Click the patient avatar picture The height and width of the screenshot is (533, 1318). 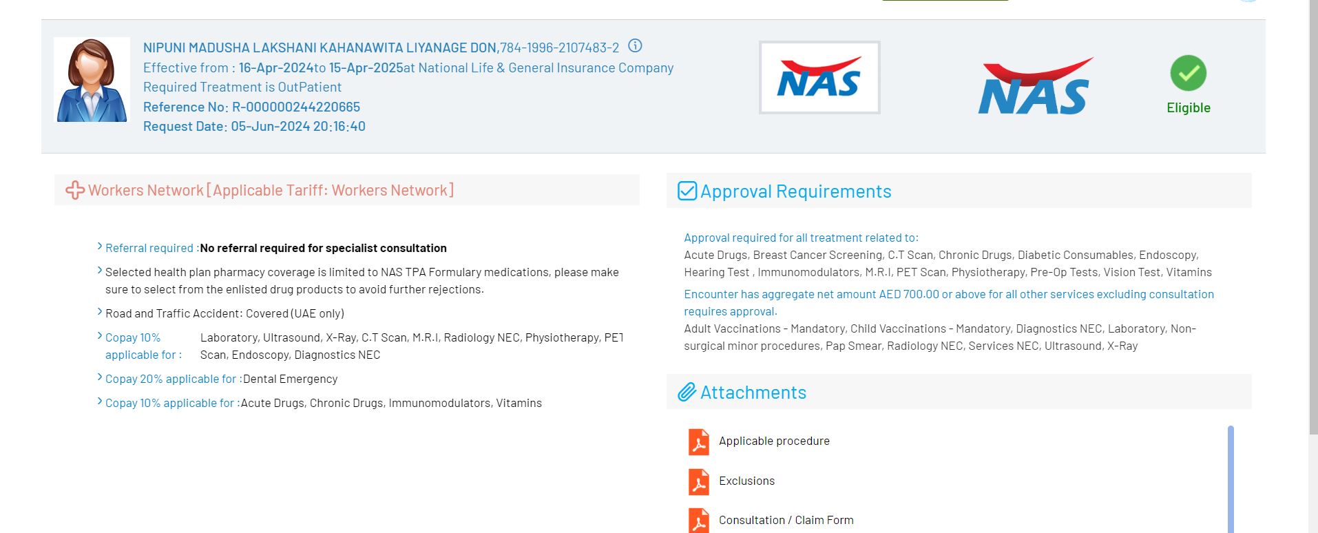[92, 81]
